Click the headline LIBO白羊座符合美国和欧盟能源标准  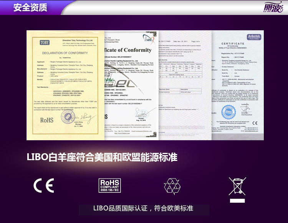(102, 157)
